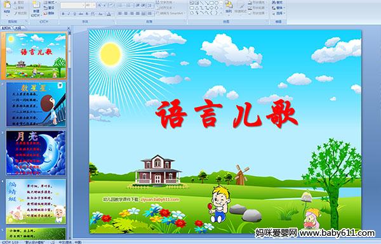Toggle Italic formatting
Screen dimensions: 381x244
tap(69, 14)
